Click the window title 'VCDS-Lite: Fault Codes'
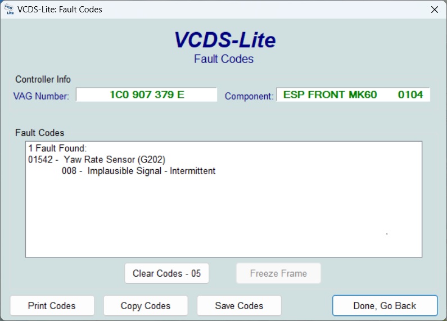The image size is (447, 321). click(60, 10)
